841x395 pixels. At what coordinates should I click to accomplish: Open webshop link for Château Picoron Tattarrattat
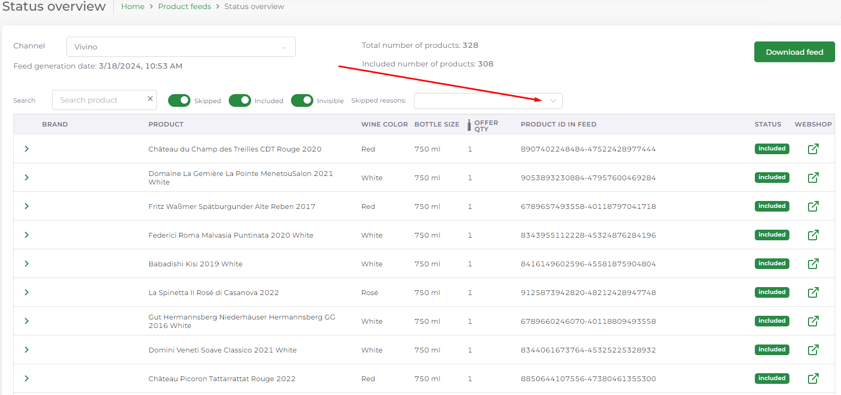(813, 379)
